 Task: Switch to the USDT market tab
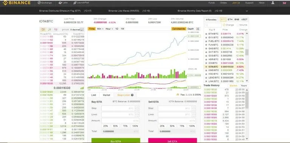[244, 20]
